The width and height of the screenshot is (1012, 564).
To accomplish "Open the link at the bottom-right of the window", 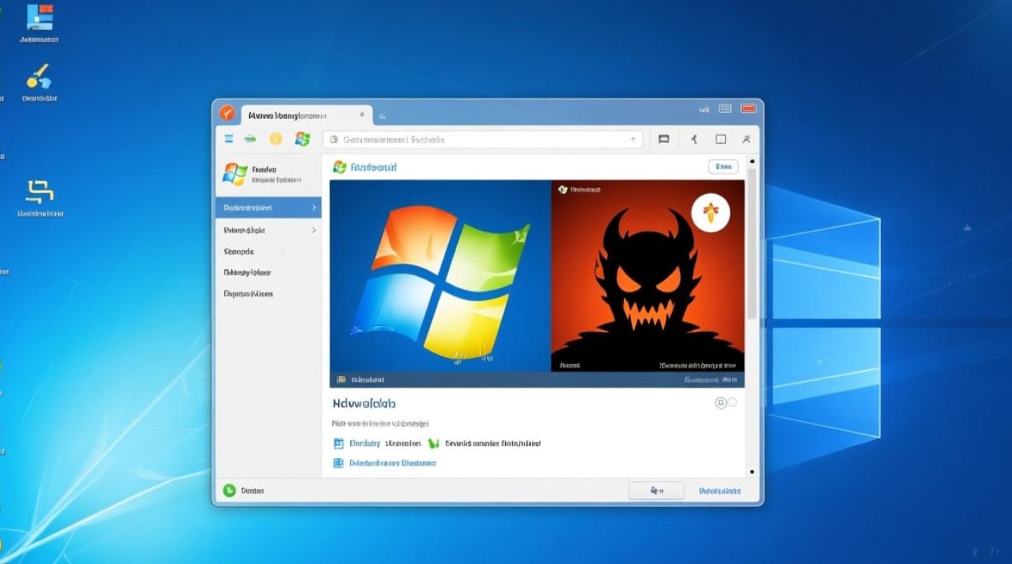I will pos(721,490).
